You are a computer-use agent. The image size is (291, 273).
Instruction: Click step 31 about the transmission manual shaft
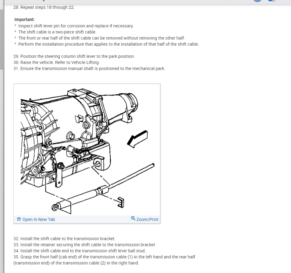tap(89, 68)
